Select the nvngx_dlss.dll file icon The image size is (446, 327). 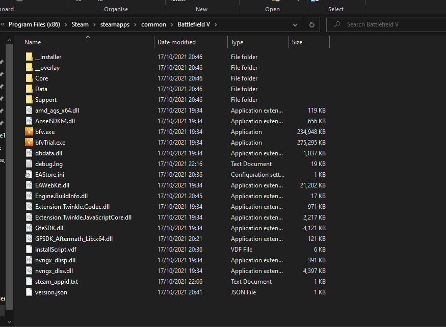(29, 271)
